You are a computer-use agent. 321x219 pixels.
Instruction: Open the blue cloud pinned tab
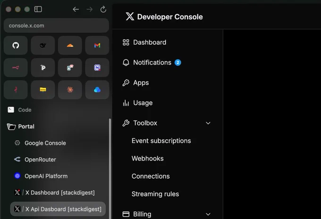(97, 90)
